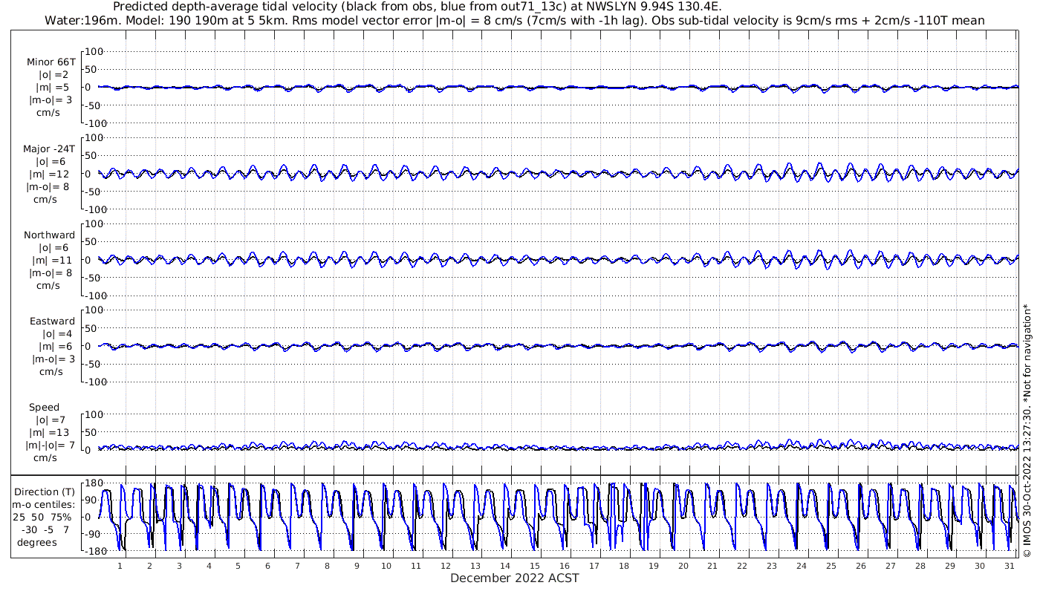Click the "cm/s" unit under the Speed label
Viewport: 1040px width, 594px height.
(x=44, y=458)
